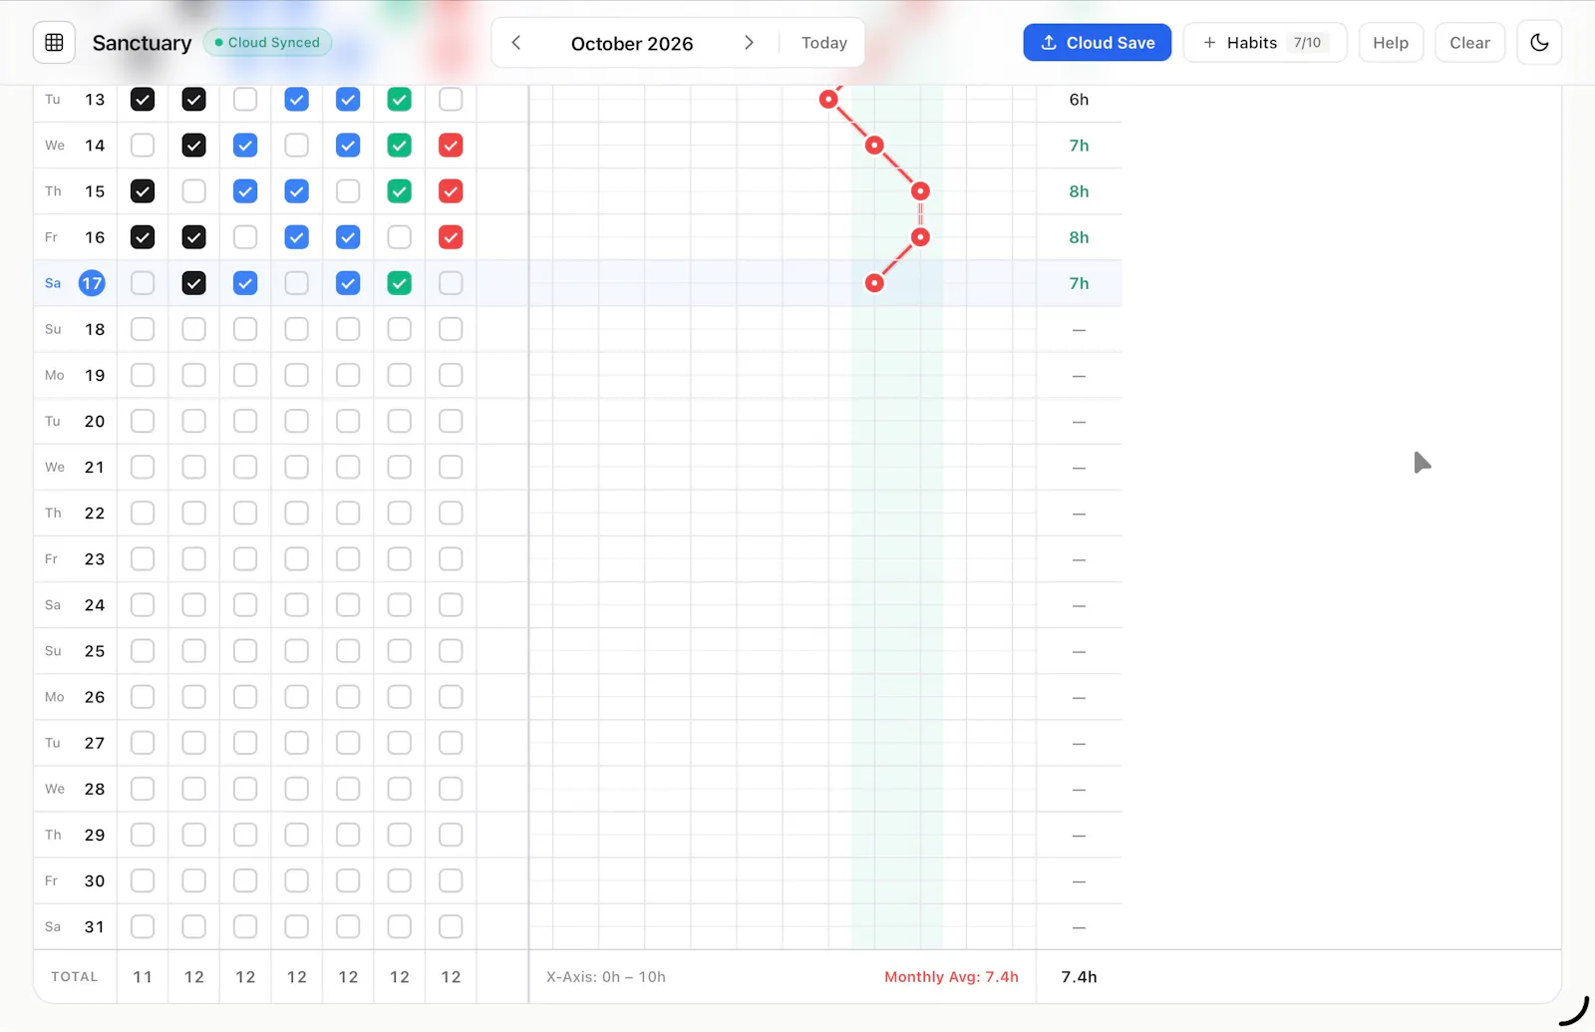Screen dimensions: 1595x1032
Task: Advance to next month with right arrow
Action: click(749, 43)
